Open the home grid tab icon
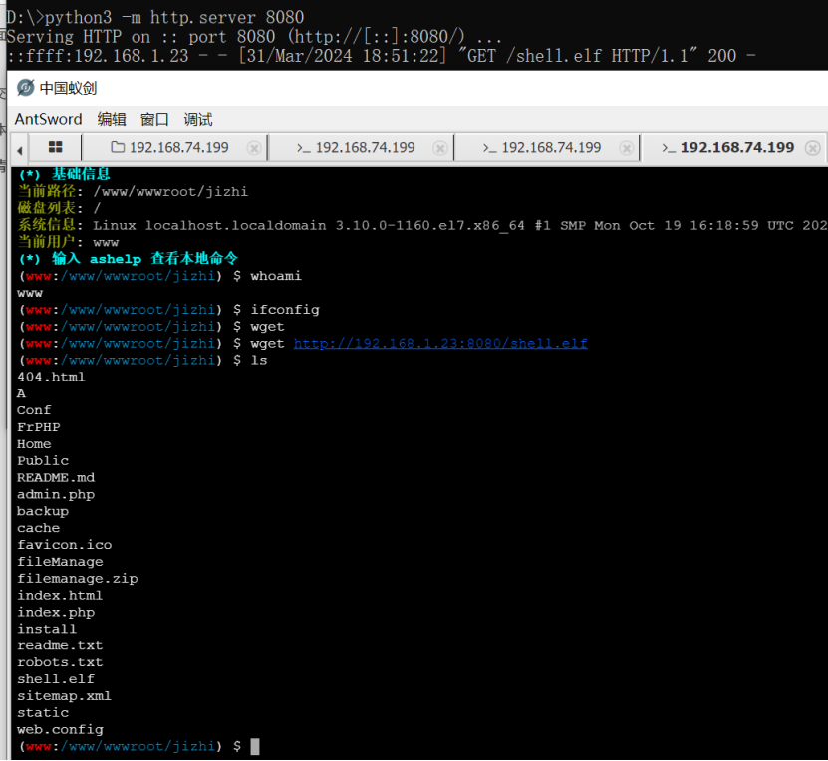This screenshot has height=761, width=828. coord(56,147)
